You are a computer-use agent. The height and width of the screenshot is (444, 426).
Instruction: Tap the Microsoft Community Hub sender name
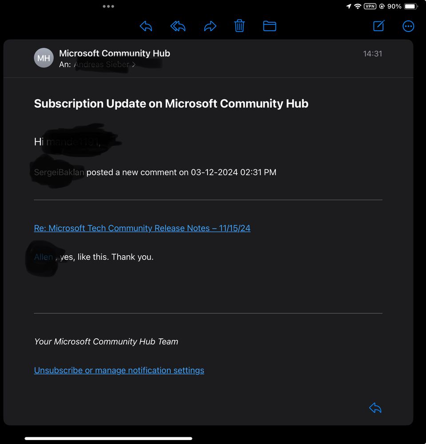tap(114, 53)
